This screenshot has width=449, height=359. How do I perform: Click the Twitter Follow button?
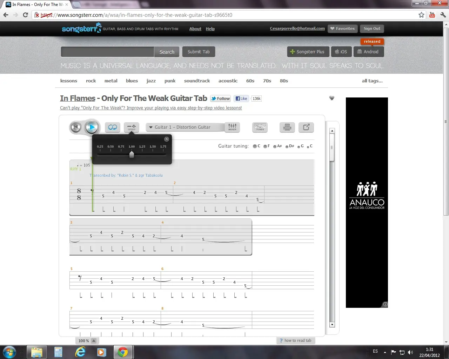(x=220, y=99)
